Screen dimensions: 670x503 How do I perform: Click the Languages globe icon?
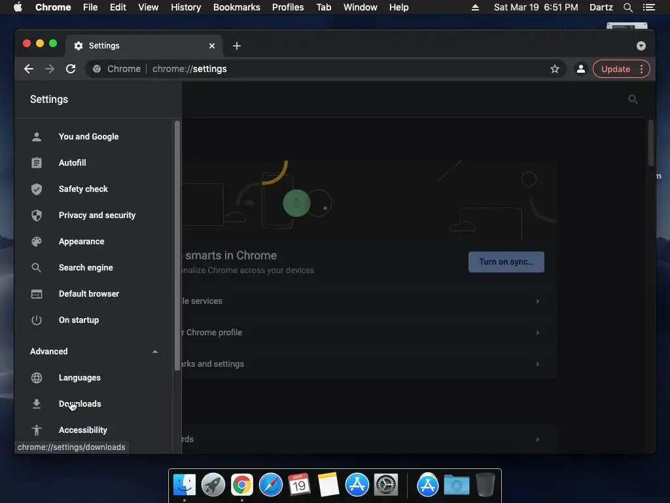click(x=37, y=378)
